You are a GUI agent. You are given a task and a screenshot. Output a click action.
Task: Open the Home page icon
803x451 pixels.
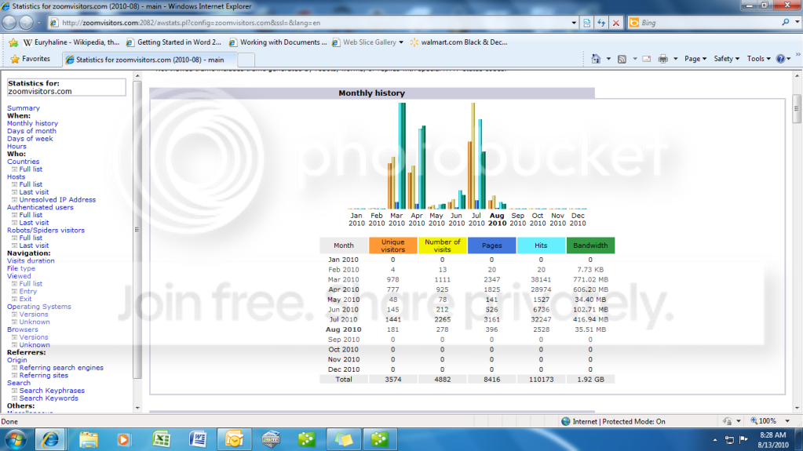(x=596, y=59)
